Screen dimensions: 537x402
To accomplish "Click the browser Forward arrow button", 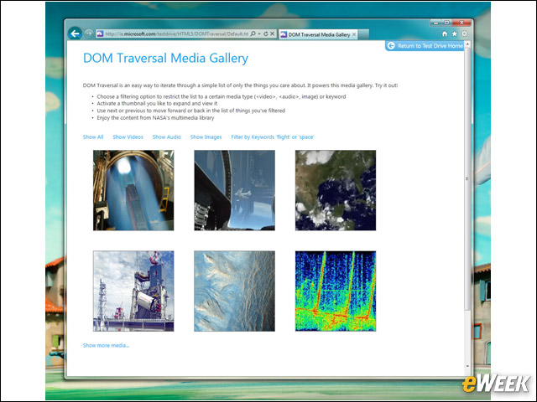I will (89, 33).
